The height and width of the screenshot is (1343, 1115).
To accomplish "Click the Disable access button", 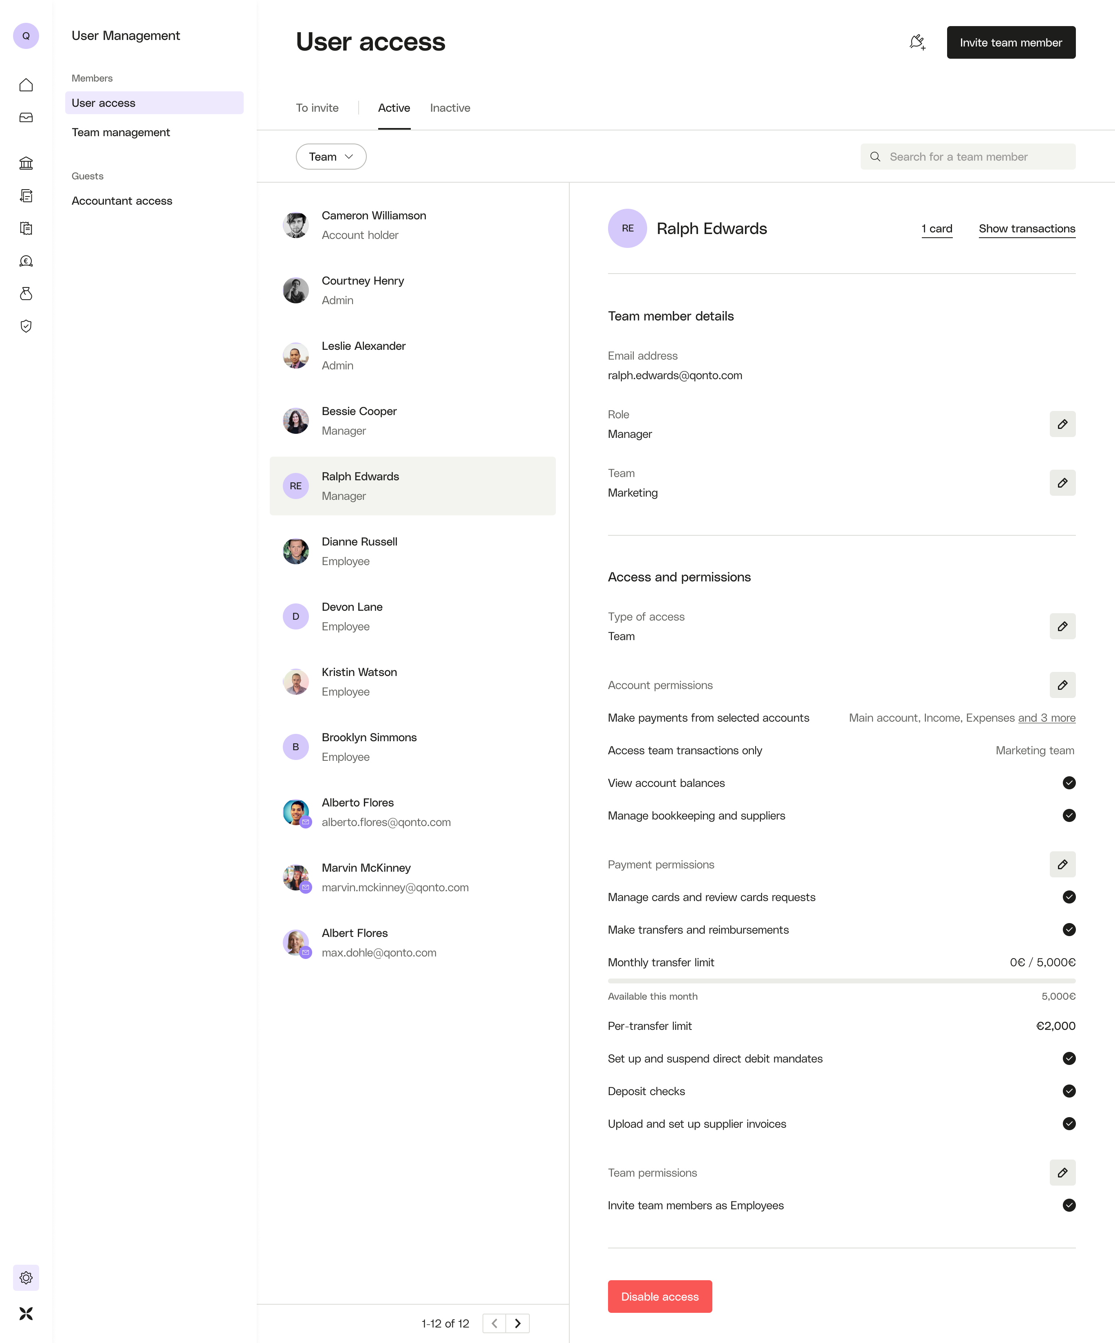I will (x=660, y=1296).
